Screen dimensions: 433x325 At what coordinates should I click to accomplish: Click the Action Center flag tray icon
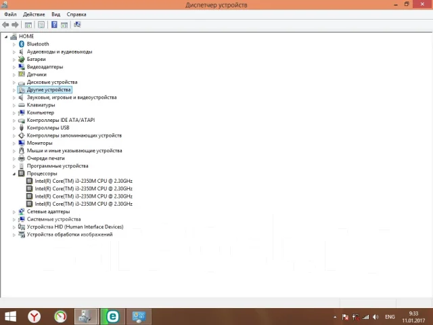pyautogui.click(x=345, y=317)
